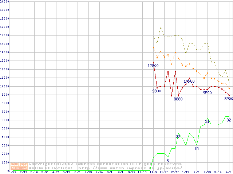
Task: Select the 10980 peak price label
Action: [189, 81]
